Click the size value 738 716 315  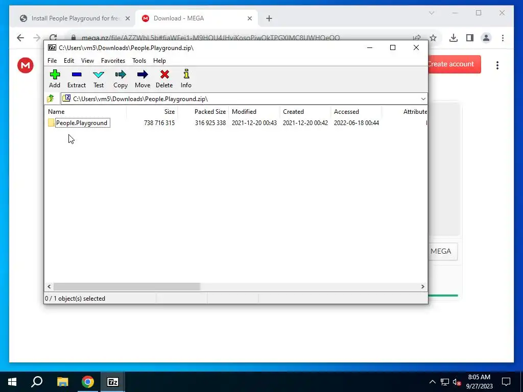tap(159, 123)
